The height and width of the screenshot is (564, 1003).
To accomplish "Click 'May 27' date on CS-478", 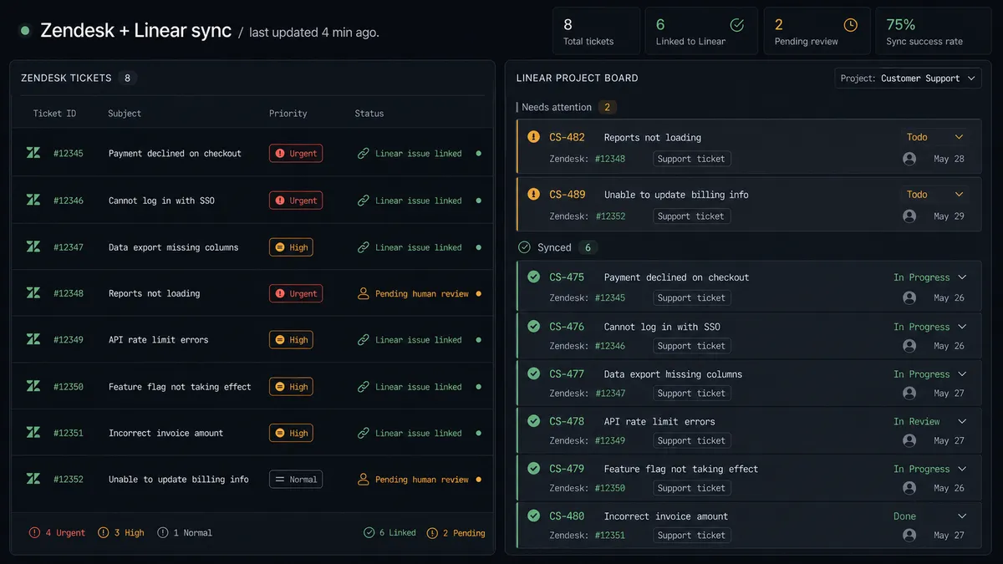I will [x=949, y=440].
